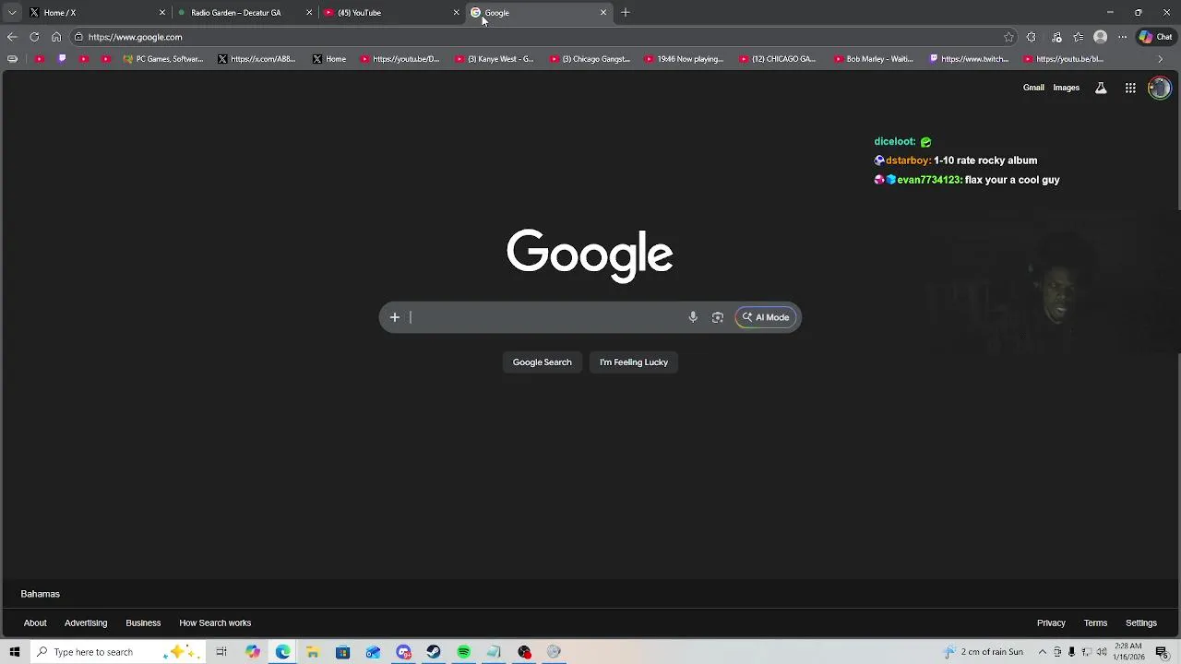Open the Advertising footer link
The image size is (1181, 664).
click(86, 622)
